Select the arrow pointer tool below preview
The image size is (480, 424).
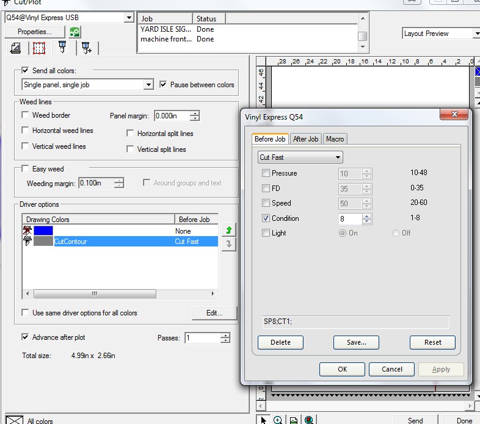point(264,420)
